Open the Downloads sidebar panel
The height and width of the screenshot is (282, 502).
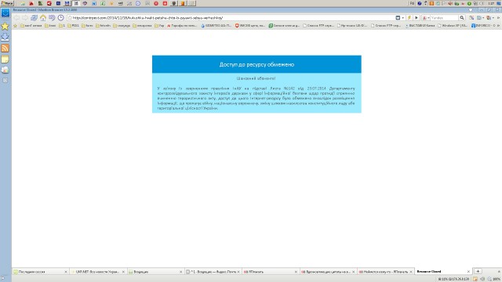coord(5,37)
